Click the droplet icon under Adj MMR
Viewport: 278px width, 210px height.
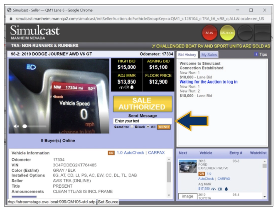tap(132, 87)
